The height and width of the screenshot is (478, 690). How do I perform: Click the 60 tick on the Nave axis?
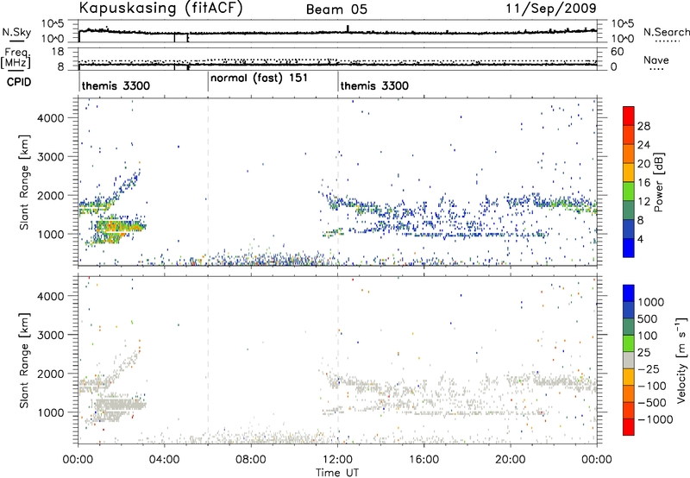617,52
